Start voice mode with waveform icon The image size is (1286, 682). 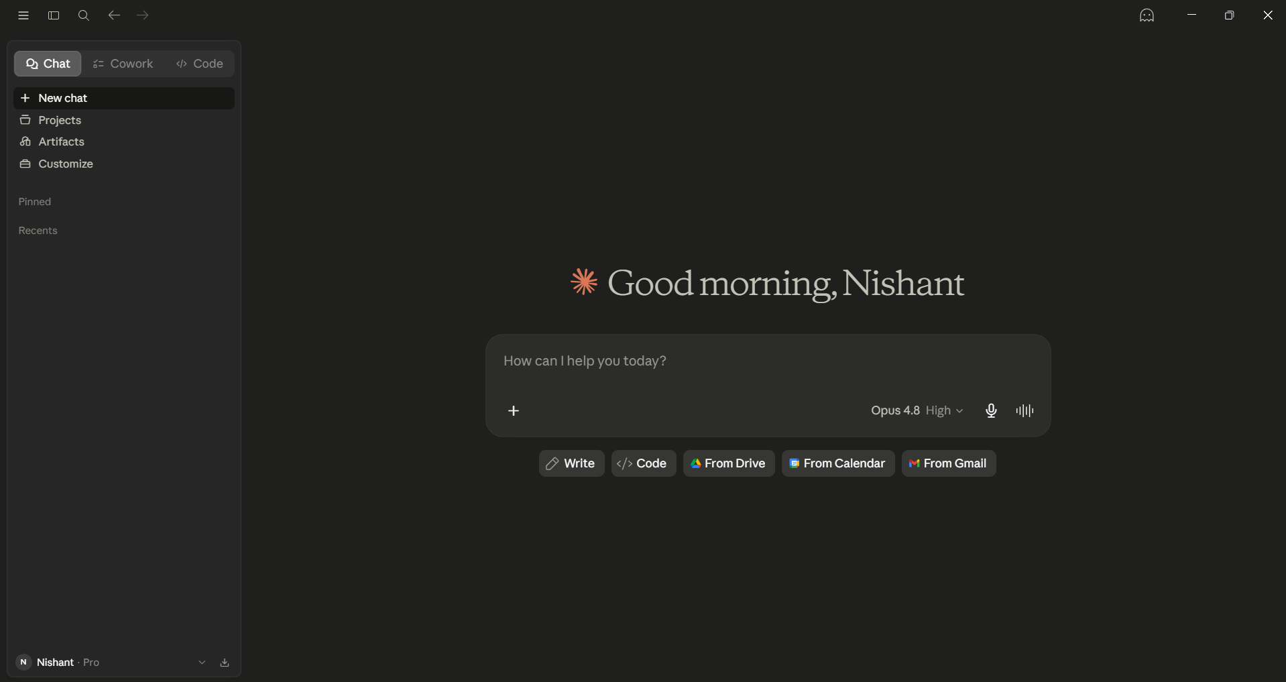click(x=1025, y=410)
